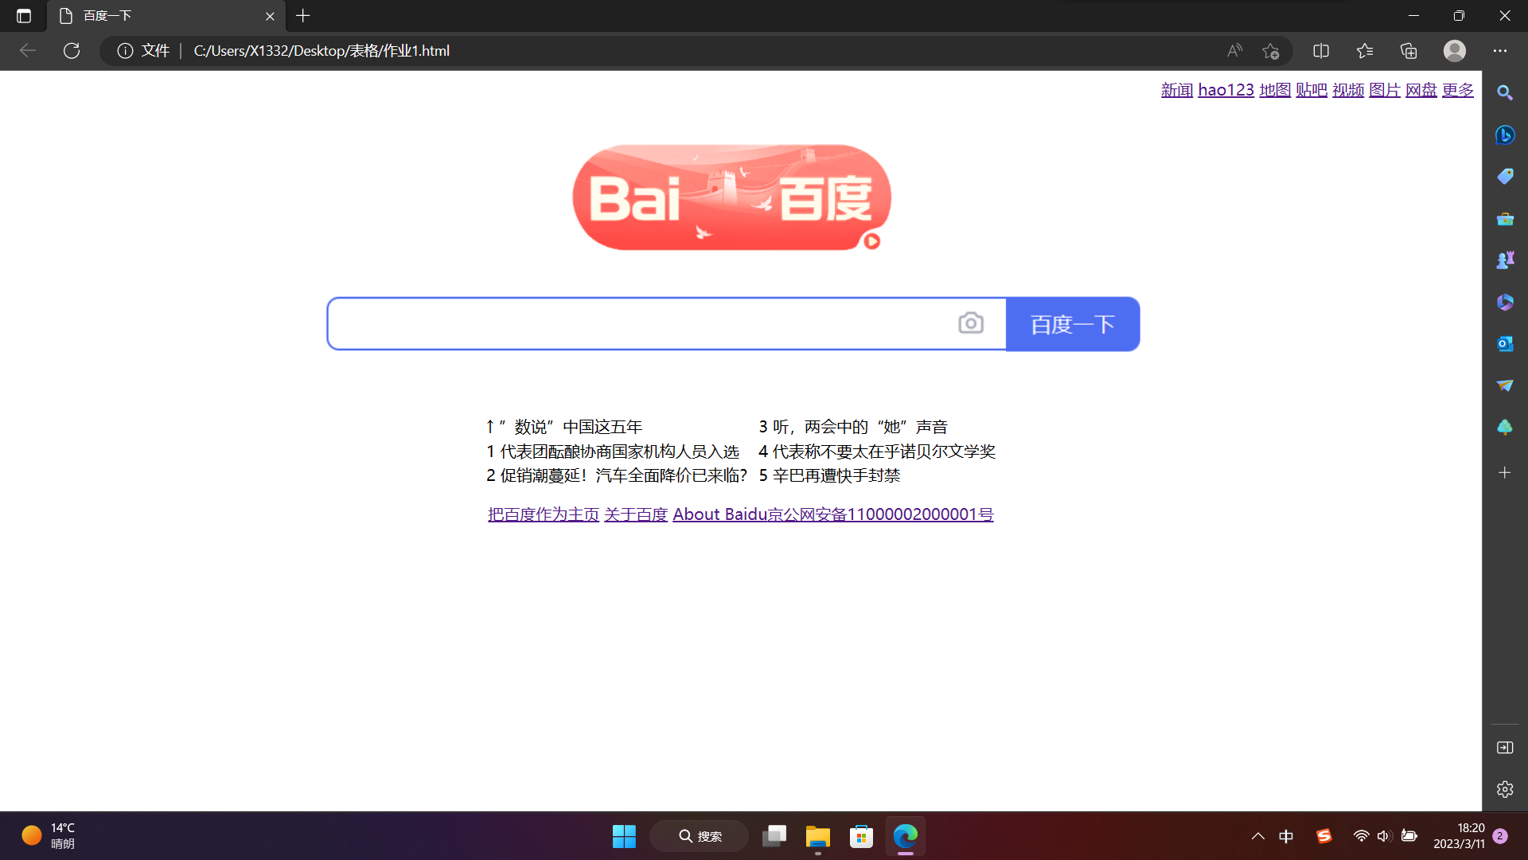
Task: View site information icon in address bar
Action: pos(125,51)
